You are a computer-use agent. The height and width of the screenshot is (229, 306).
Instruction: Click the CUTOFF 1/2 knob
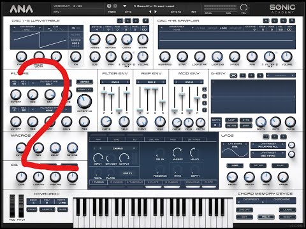pyautogui.click(x=84, y=101)
